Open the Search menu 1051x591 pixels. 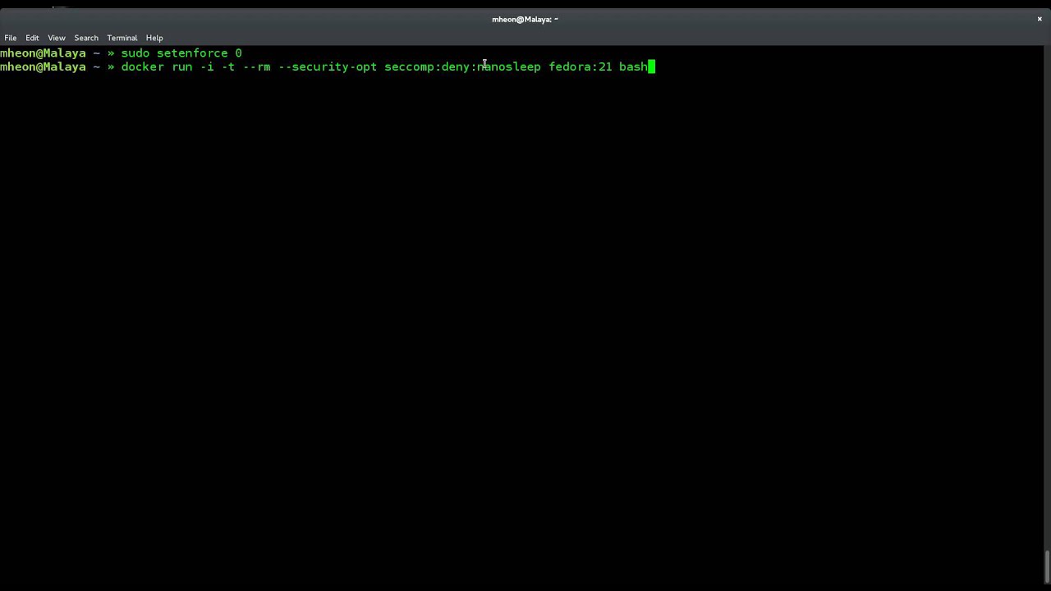(86, 38)
